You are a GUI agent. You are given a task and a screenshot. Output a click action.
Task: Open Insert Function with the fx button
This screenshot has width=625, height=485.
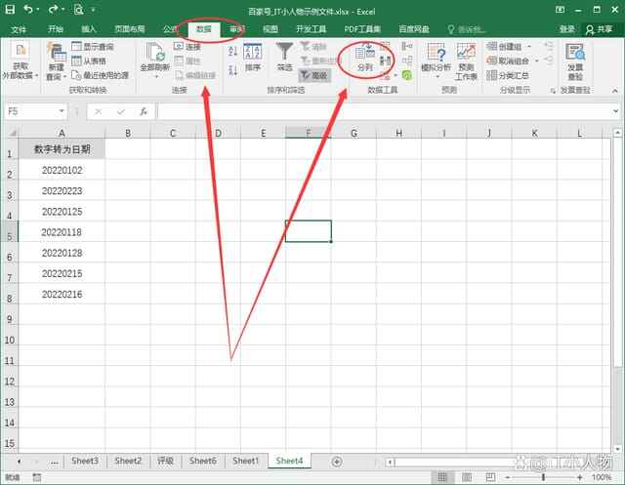click(144, 112)
